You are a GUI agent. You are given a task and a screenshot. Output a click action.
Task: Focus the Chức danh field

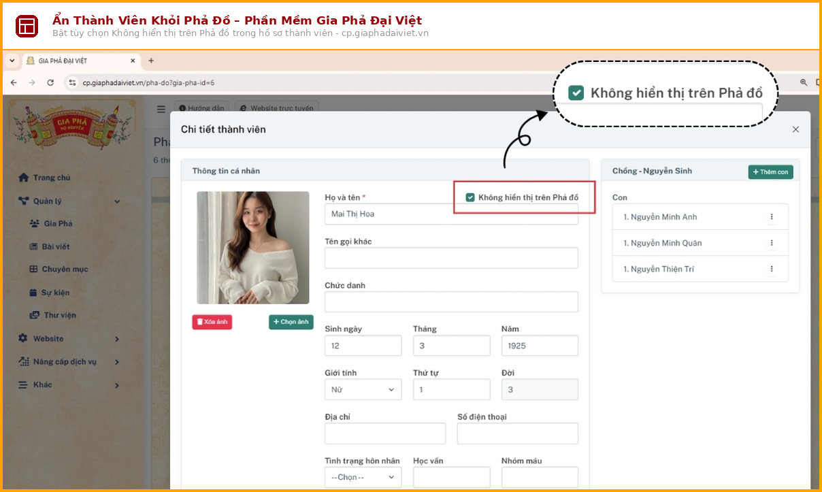tap(451, 301)
